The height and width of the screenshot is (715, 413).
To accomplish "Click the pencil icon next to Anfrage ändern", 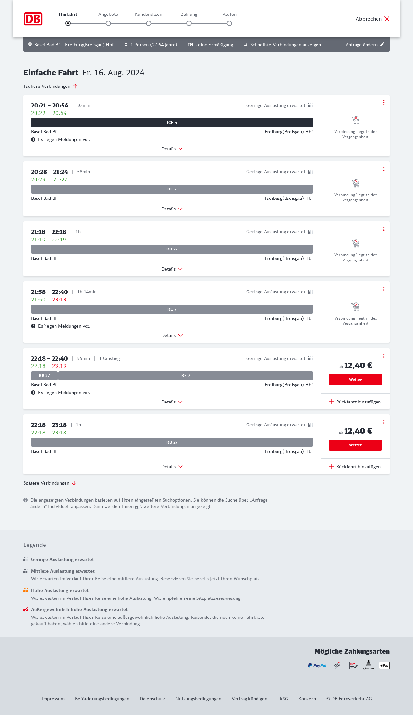I will pyautogui.click(x=382, y=45).
